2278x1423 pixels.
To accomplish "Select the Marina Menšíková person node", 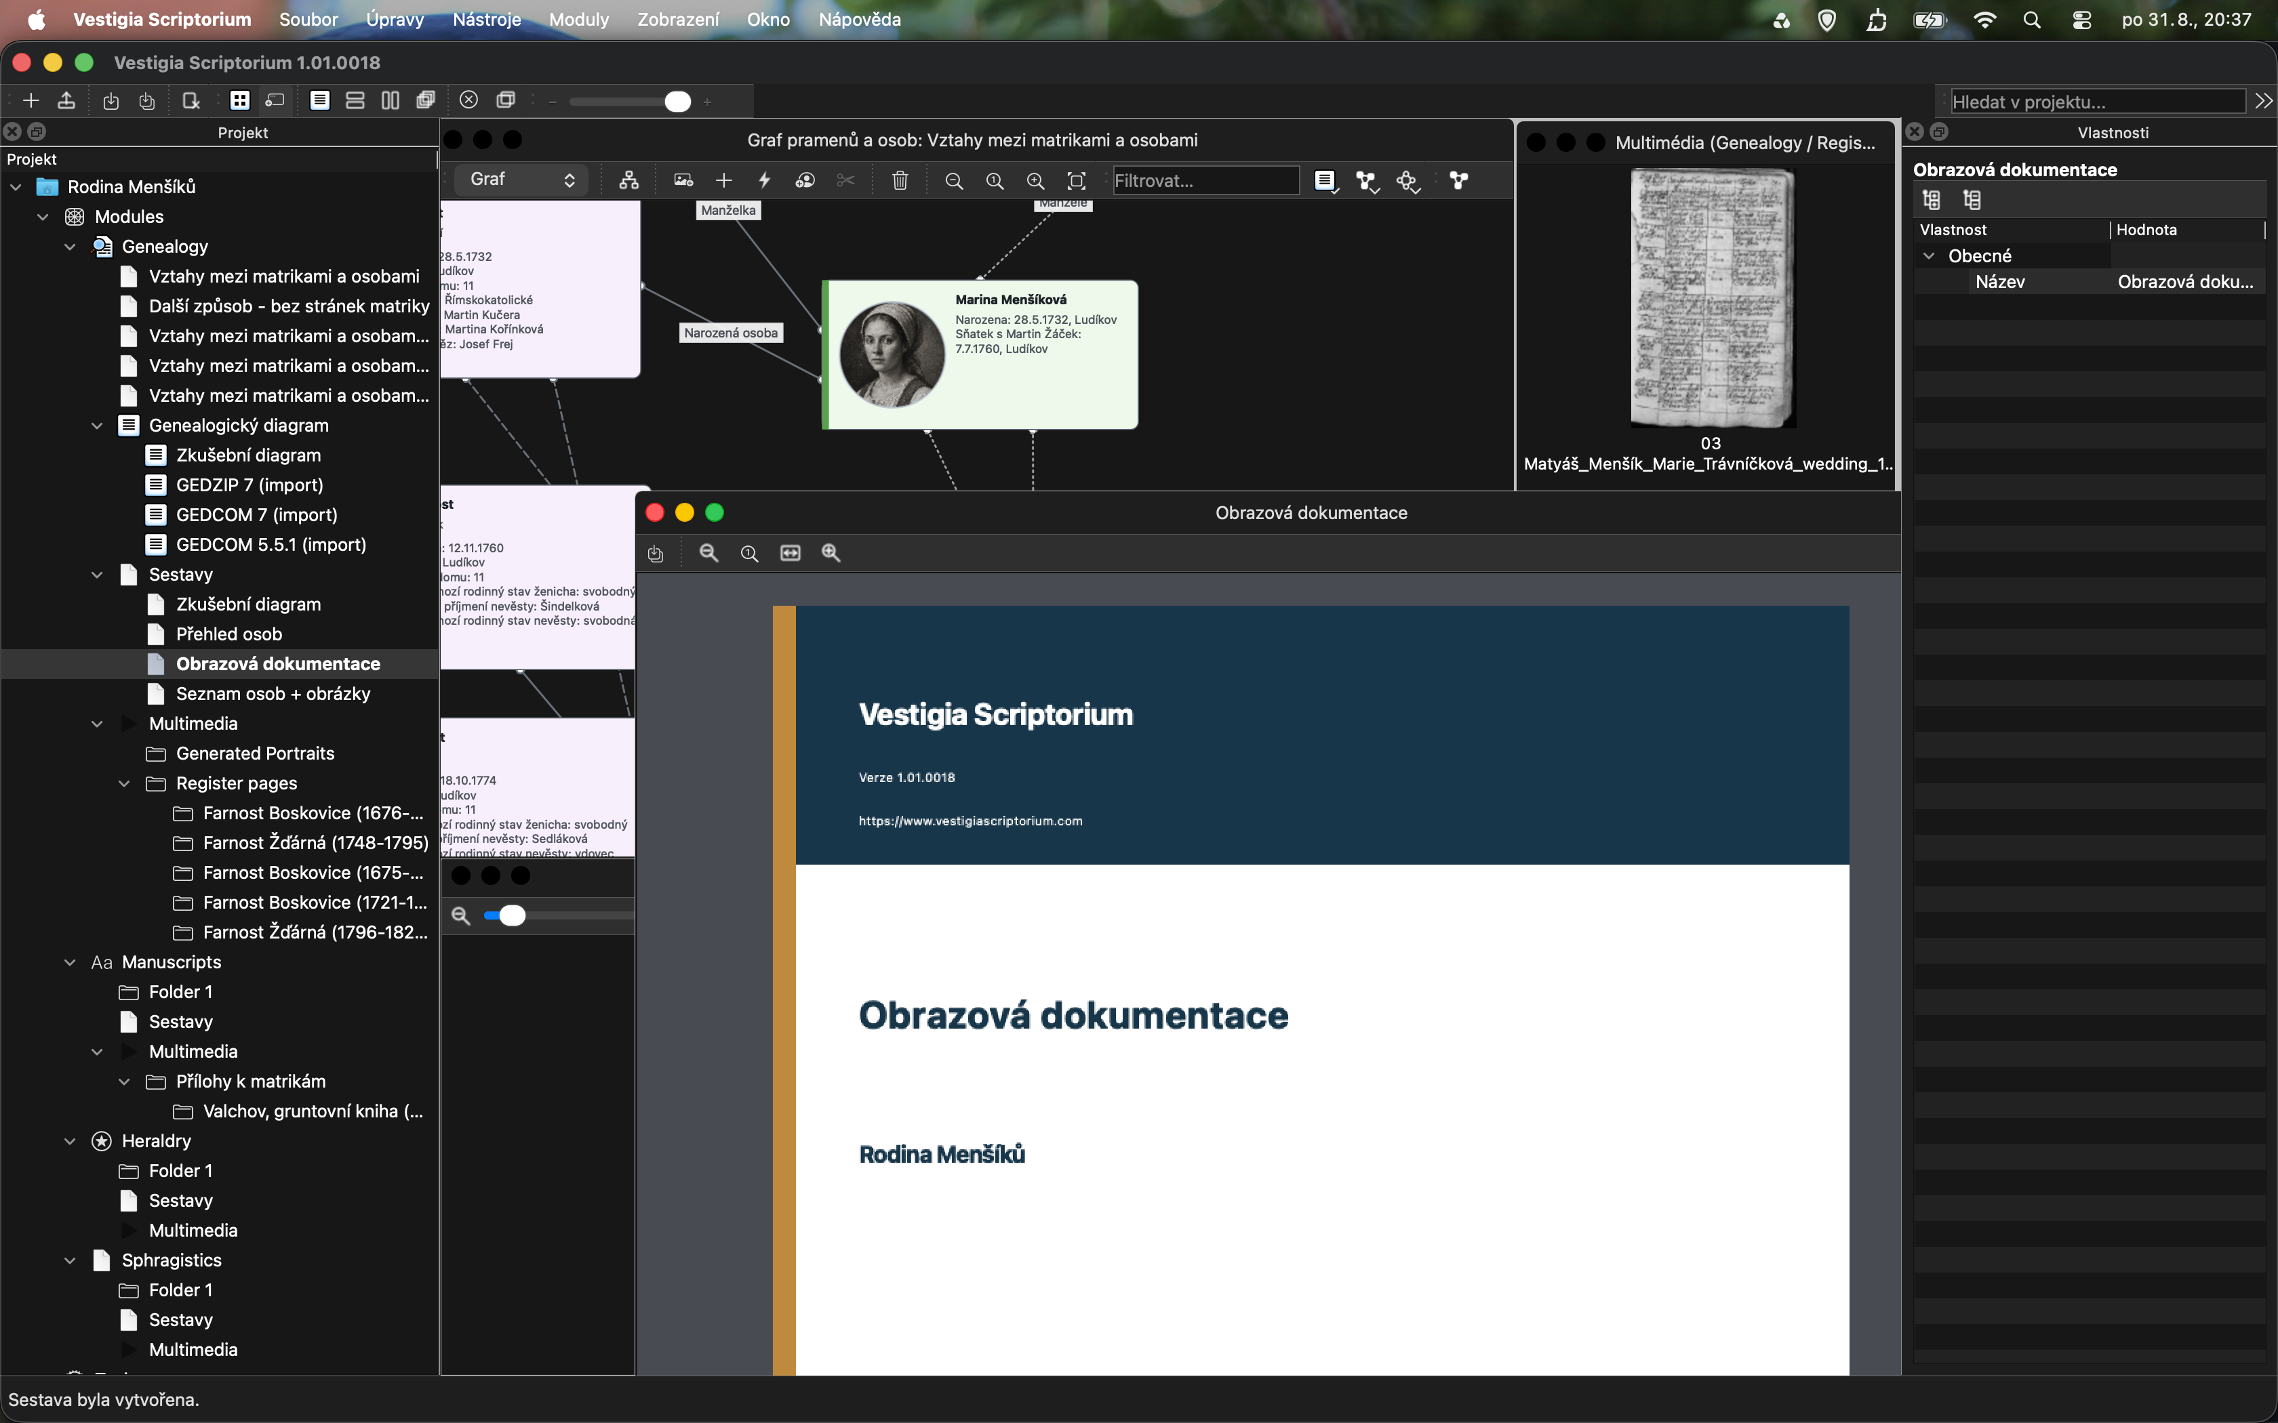I will tap(980, 355).
